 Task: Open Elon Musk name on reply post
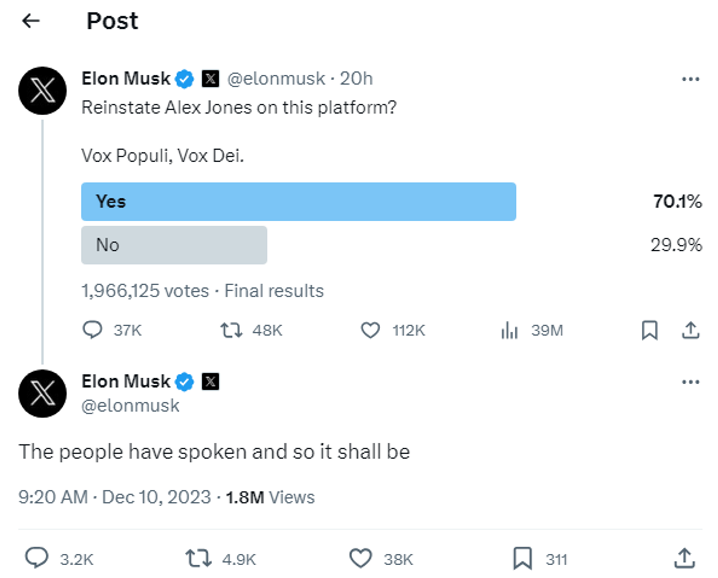click(x=126, y=381)
